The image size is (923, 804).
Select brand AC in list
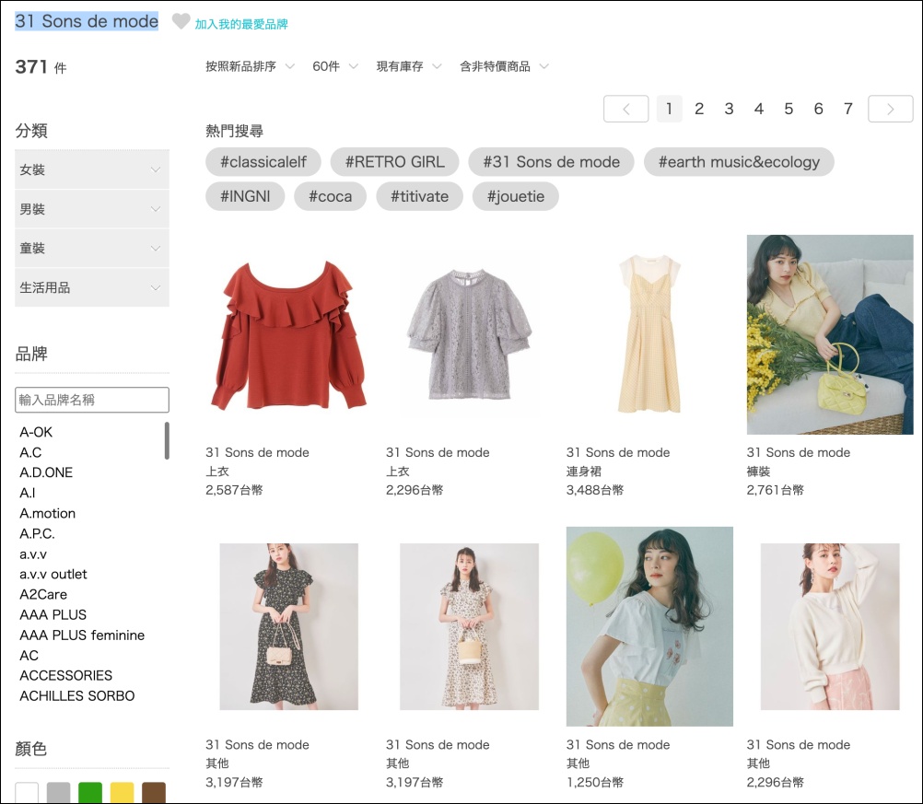tap(29, 656)
